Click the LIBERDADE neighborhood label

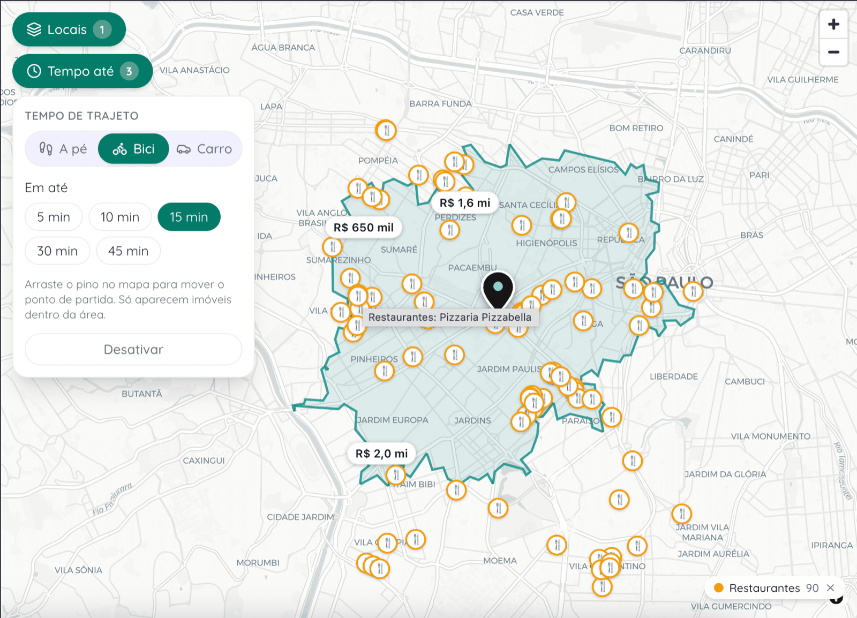[674, 376]
